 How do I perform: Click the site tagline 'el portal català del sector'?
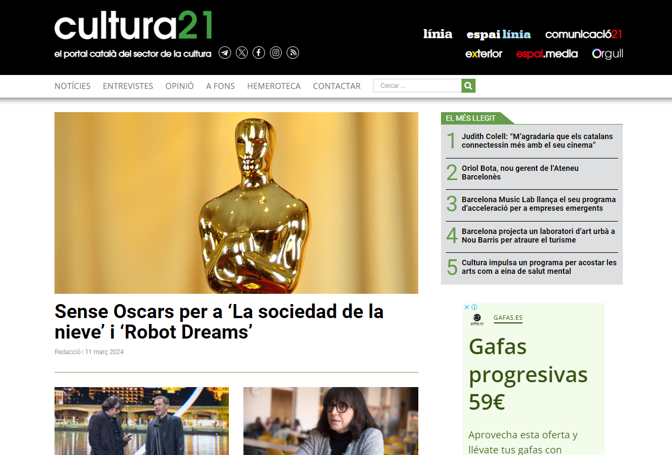click(133, 54)
